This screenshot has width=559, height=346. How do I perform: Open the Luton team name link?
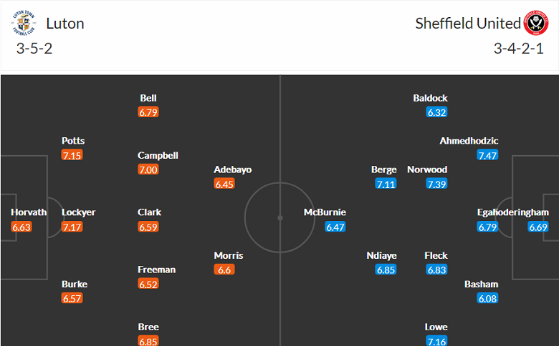[65, 24]
